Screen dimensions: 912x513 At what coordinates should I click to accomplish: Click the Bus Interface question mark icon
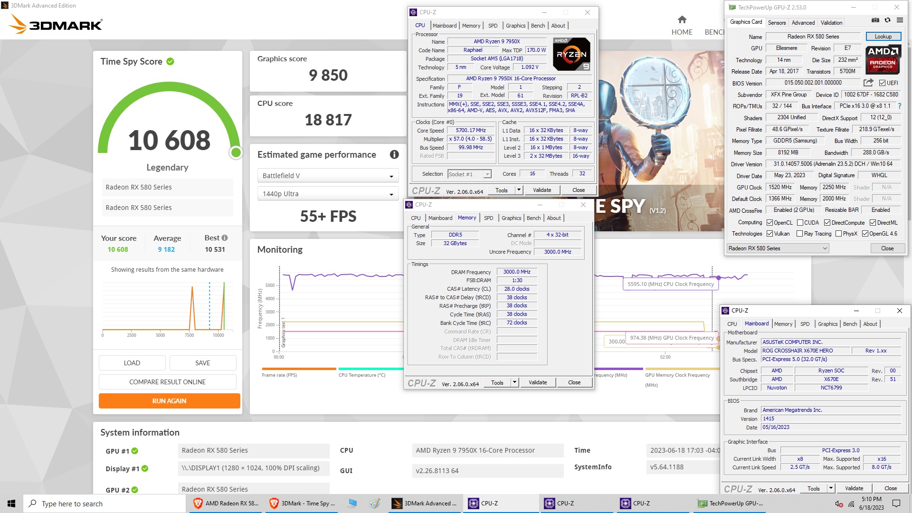coord(899,106)
